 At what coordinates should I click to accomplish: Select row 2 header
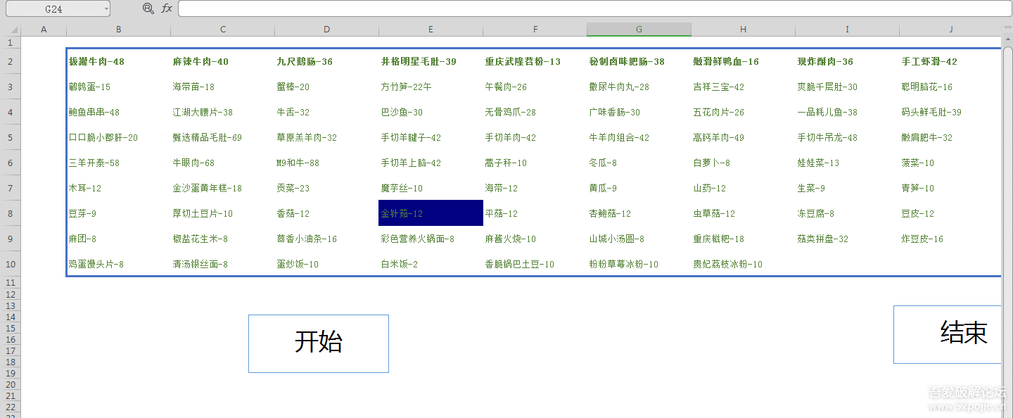(x=10, y=62)
